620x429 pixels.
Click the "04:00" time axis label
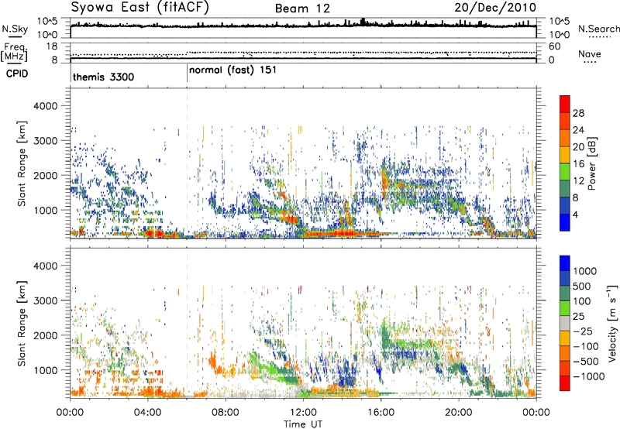148,413
